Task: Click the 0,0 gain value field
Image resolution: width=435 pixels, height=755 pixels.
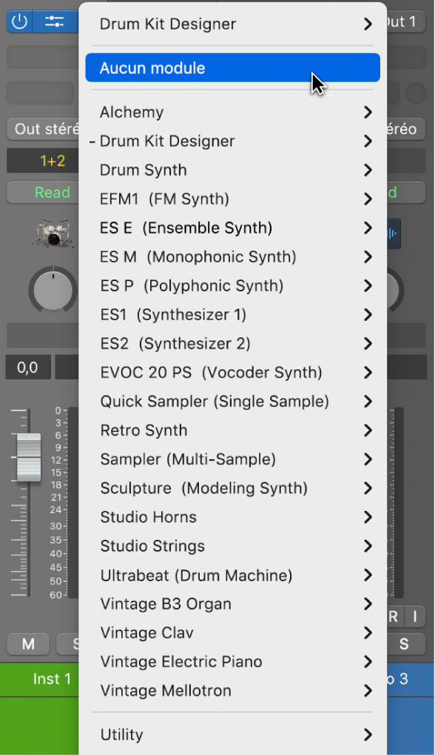Action: click(28, 368)
